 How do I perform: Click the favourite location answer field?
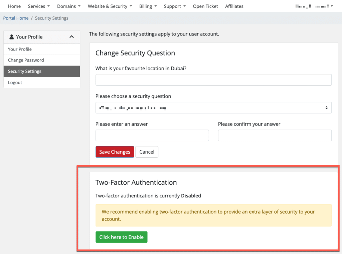(x=213, y=80)
